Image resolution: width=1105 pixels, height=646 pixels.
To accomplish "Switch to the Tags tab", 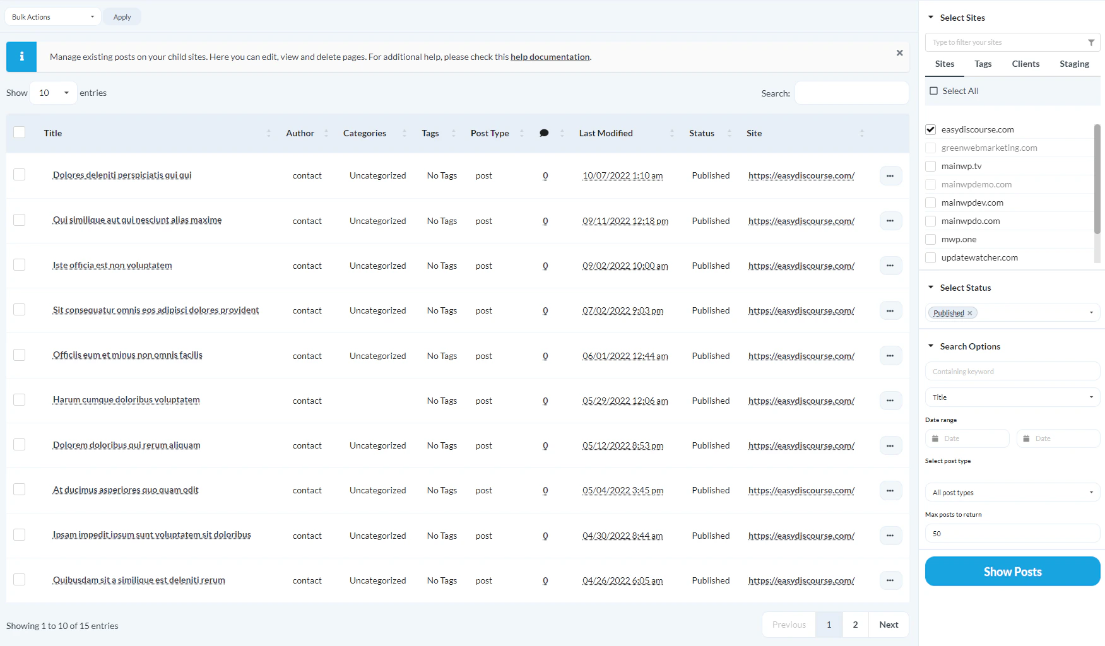I will pyautogui.click(x=983, y=64).
